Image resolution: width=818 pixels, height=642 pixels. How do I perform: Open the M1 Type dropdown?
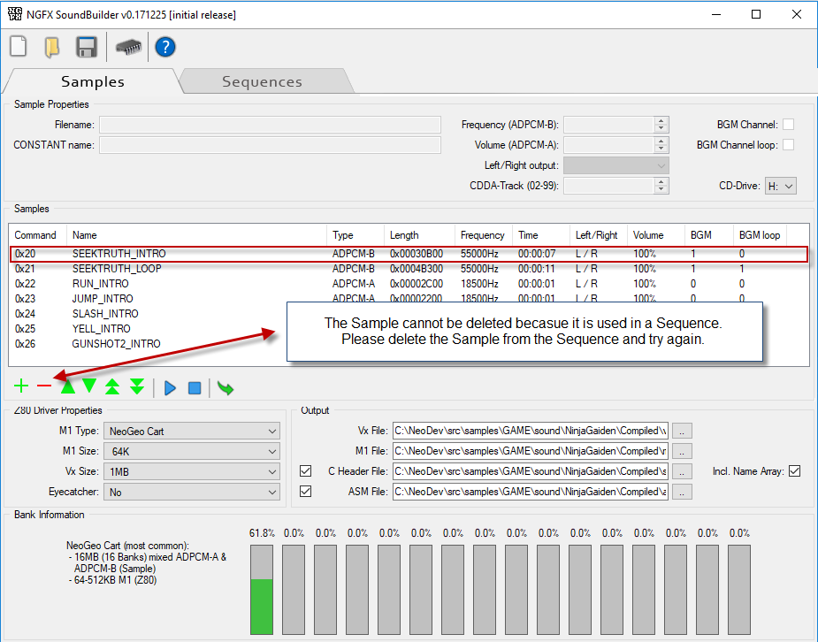pyautogui.click(x=192, y=431)
